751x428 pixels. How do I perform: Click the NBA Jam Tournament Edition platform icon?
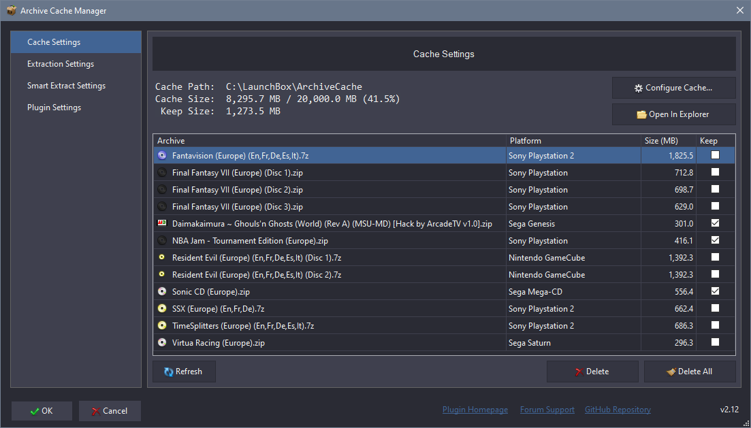[162, 241]
